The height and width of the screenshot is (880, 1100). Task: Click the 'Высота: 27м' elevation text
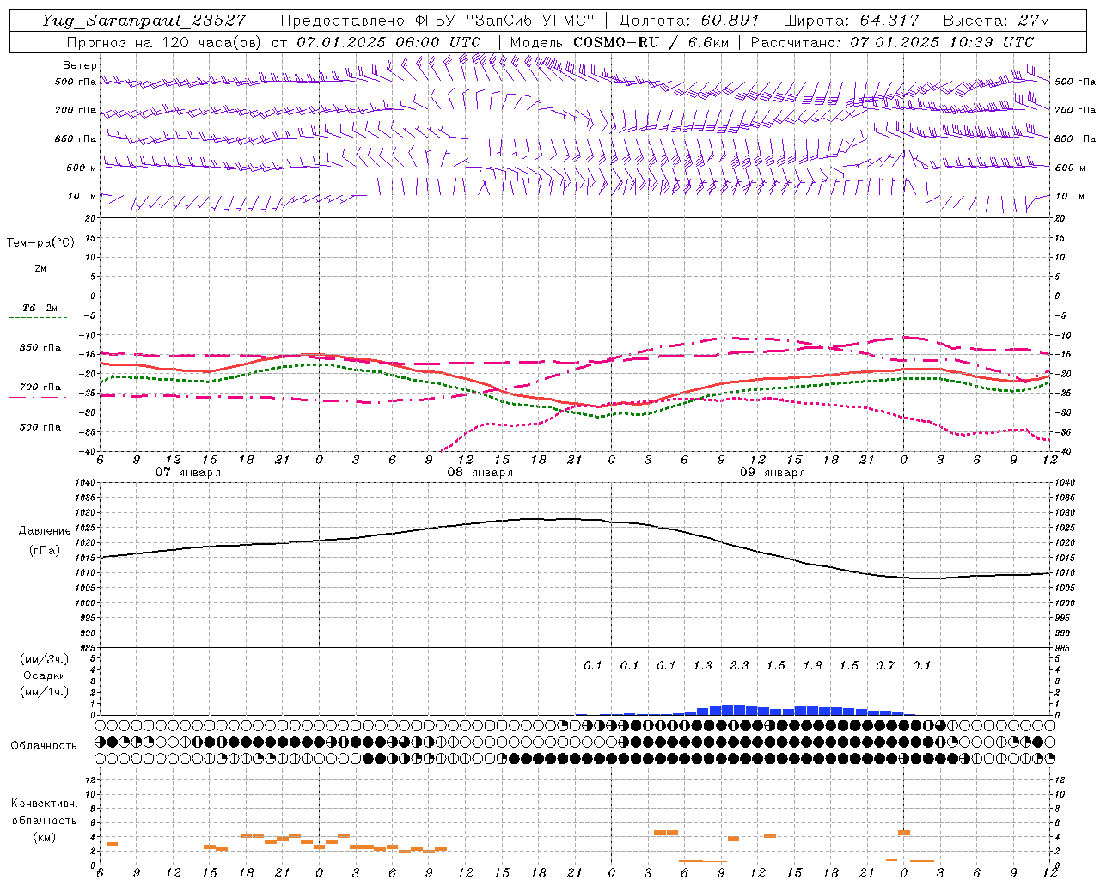pos(996,21)
